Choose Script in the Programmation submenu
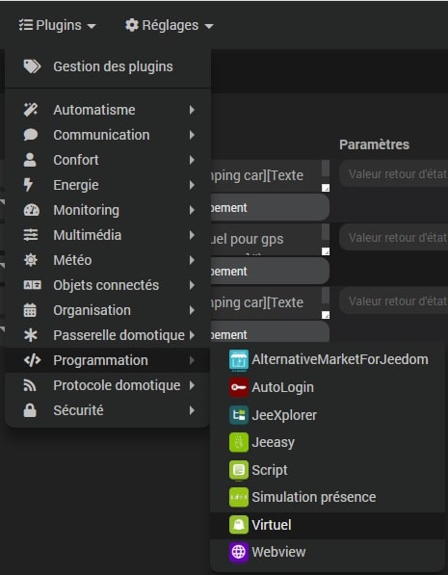Viewport: 448px width, 575px height. [328, 470]
